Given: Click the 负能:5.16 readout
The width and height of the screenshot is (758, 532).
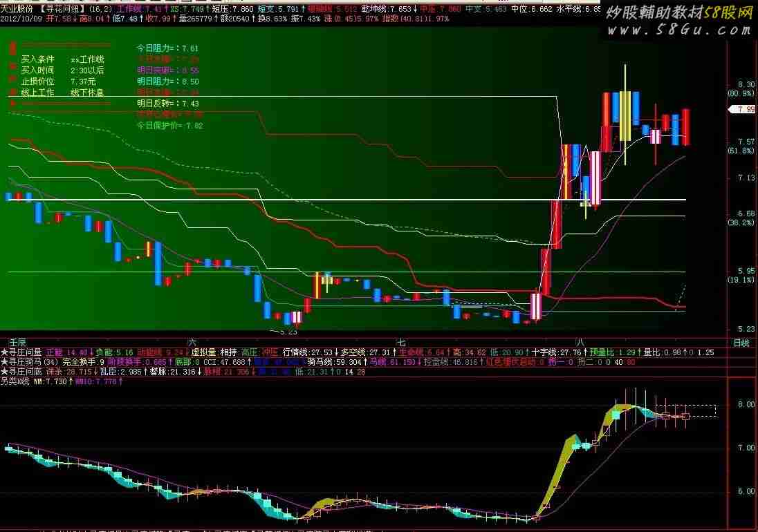Looking at the screenshot, I should (x=114, y=352).
